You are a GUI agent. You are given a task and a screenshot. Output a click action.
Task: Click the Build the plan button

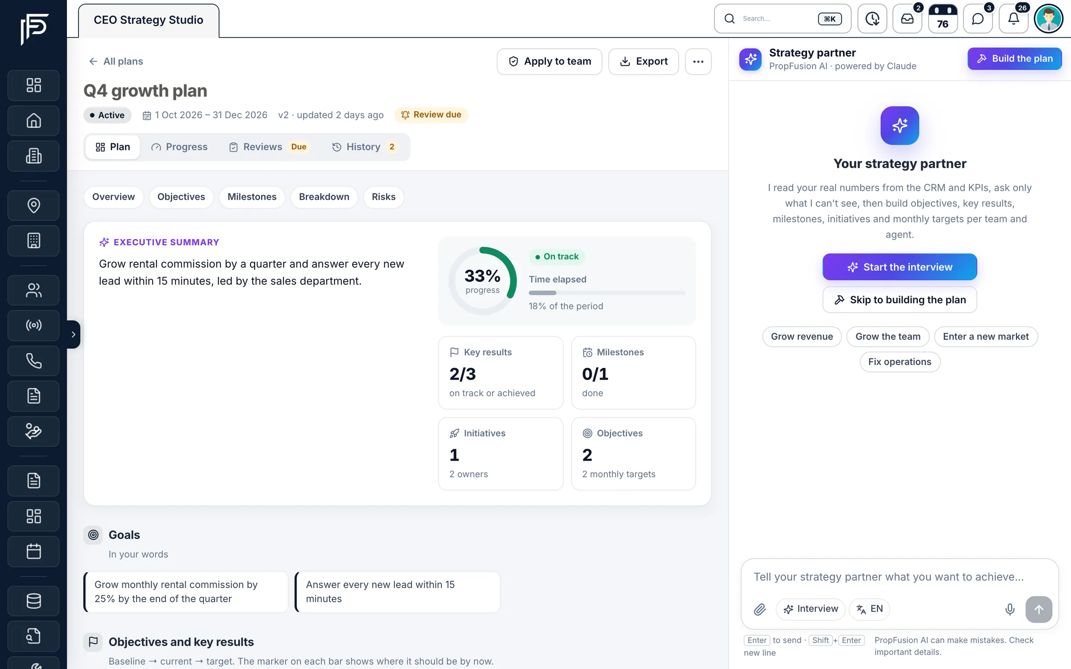pyautogui.click(x=1014, y=58)
